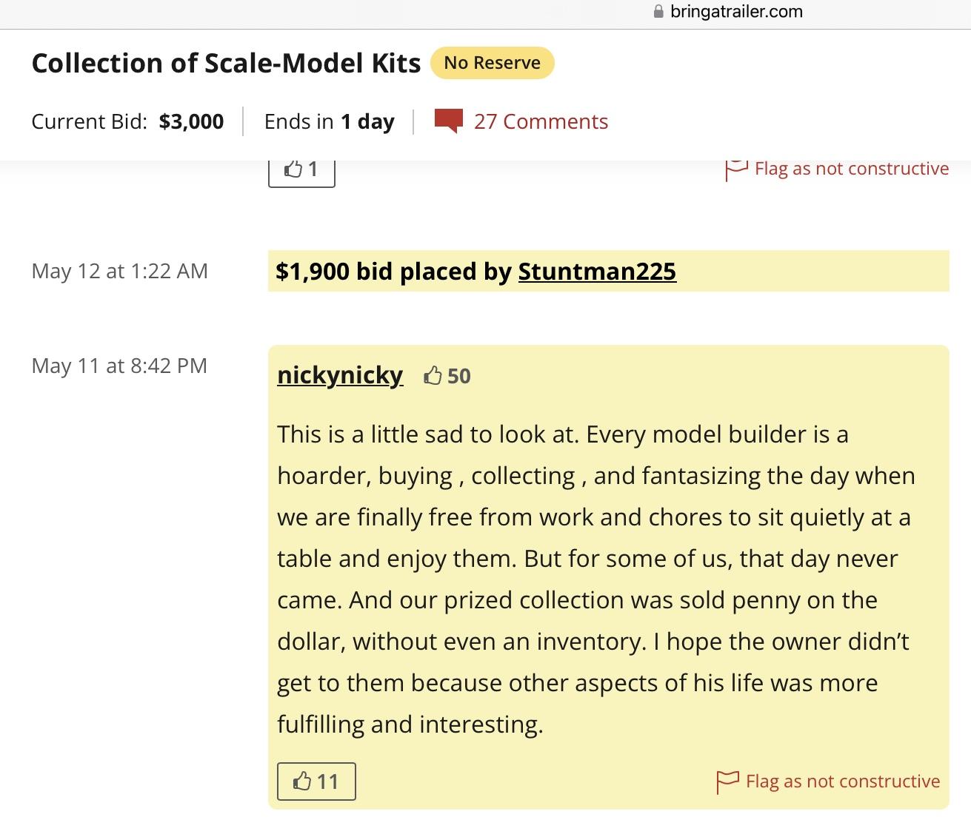Click the $1,900 bid placed highlighted row

[608, 271]
